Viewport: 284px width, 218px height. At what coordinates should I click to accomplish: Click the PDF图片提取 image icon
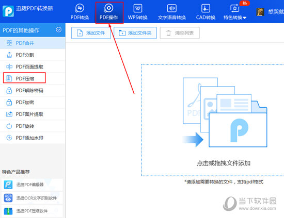tap(9, 114)
